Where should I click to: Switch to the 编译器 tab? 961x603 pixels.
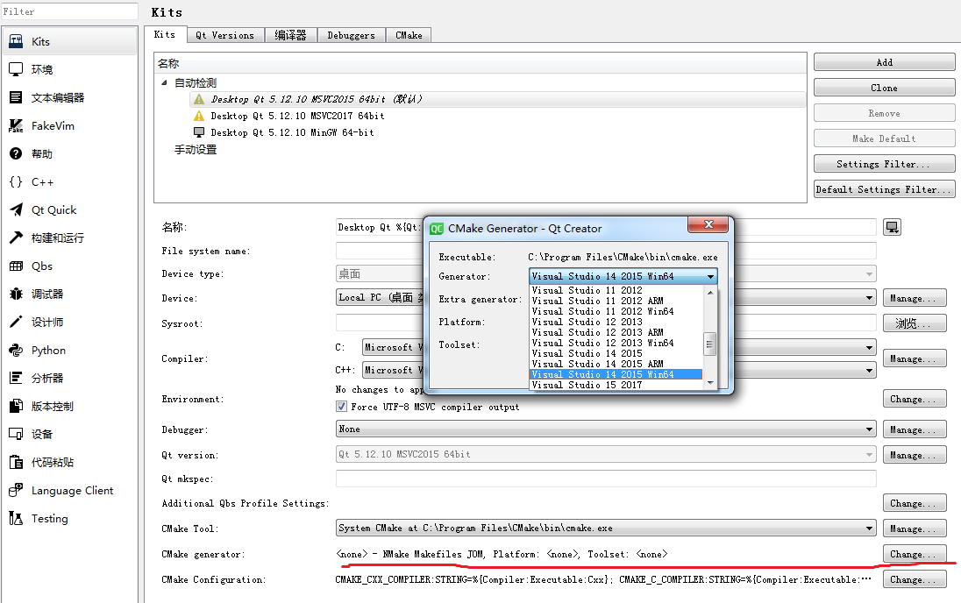click(290, 36)
